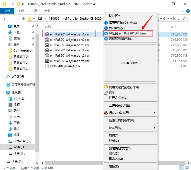
Task: Click the search magnifier icon
Action: (184, 19)
